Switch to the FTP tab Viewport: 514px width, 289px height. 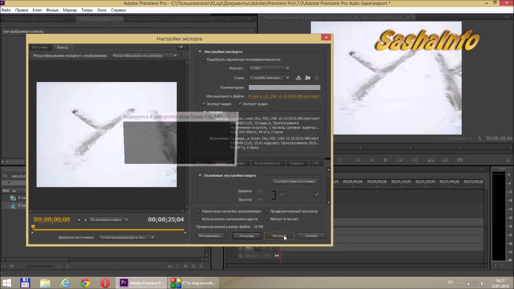coord(316,163)
